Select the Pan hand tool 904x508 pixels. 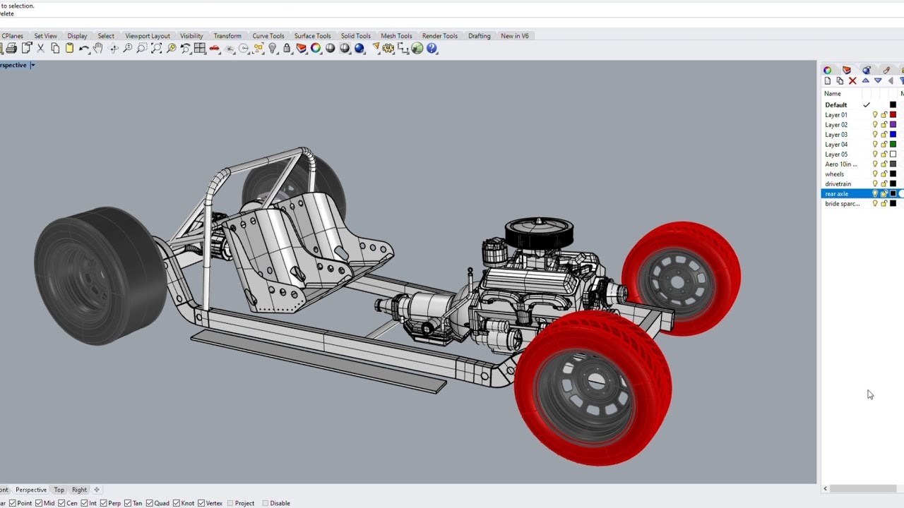coord(98,48)
